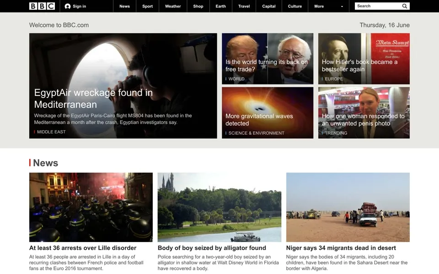This screenshot has width=439, height=274.
Task: Click the 'Thursday, 16 June' date
Action: [x=385, y=25]
